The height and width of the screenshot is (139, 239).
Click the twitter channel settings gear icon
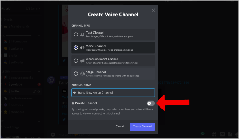click(x=39, y=91)
